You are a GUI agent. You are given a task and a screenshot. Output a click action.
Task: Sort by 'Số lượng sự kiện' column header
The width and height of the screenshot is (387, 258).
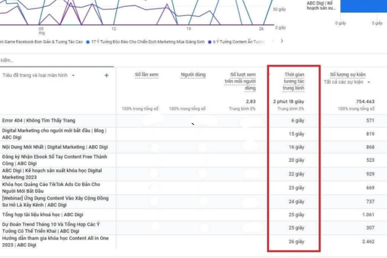pyautogui.click(x=348, y=75)
